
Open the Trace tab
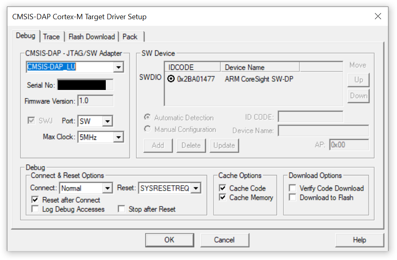pos(51,37)
